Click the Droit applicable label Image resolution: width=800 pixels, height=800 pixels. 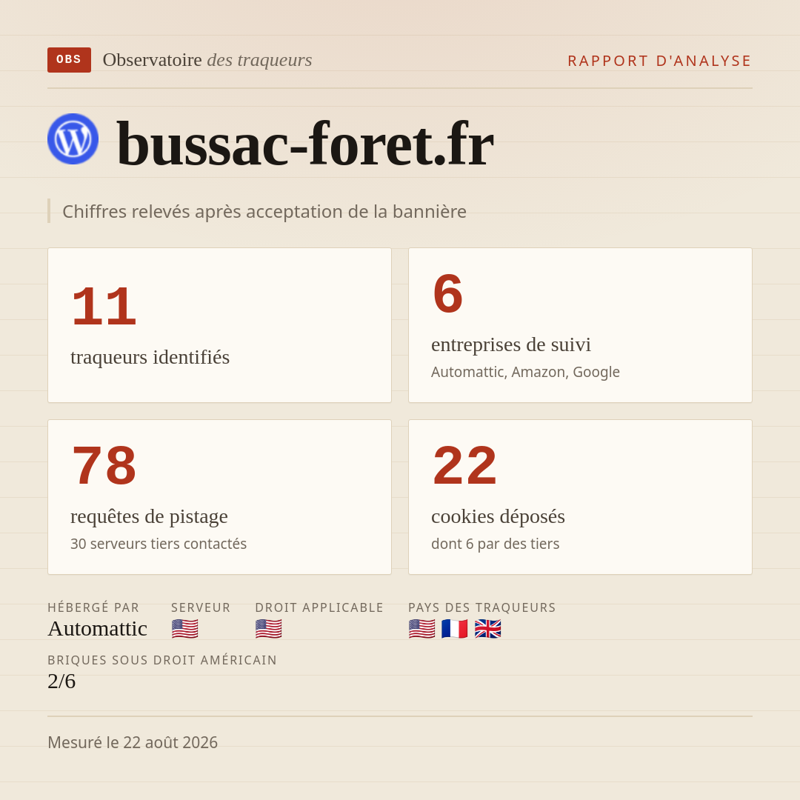(x=319, y=607)
